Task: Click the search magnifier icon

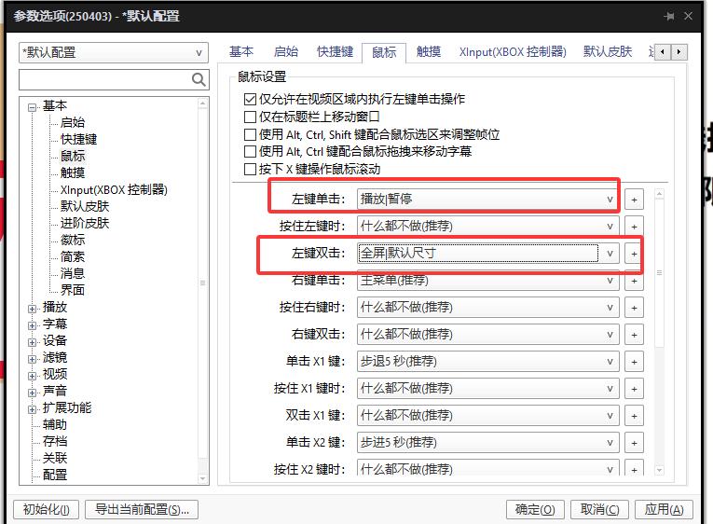Action: click(x=199, y=80)
